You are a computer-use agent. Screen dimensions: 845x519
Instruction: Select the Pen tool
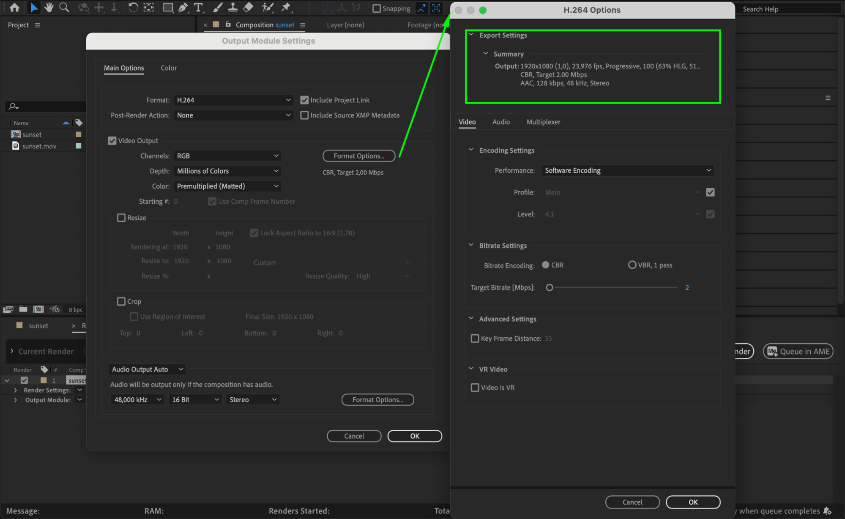[x=183, y=7]
